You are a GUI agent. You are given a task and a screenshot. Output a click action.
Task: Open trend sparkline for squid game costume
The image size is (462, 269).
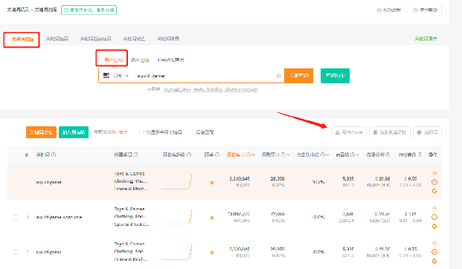[x=177, y=217]
